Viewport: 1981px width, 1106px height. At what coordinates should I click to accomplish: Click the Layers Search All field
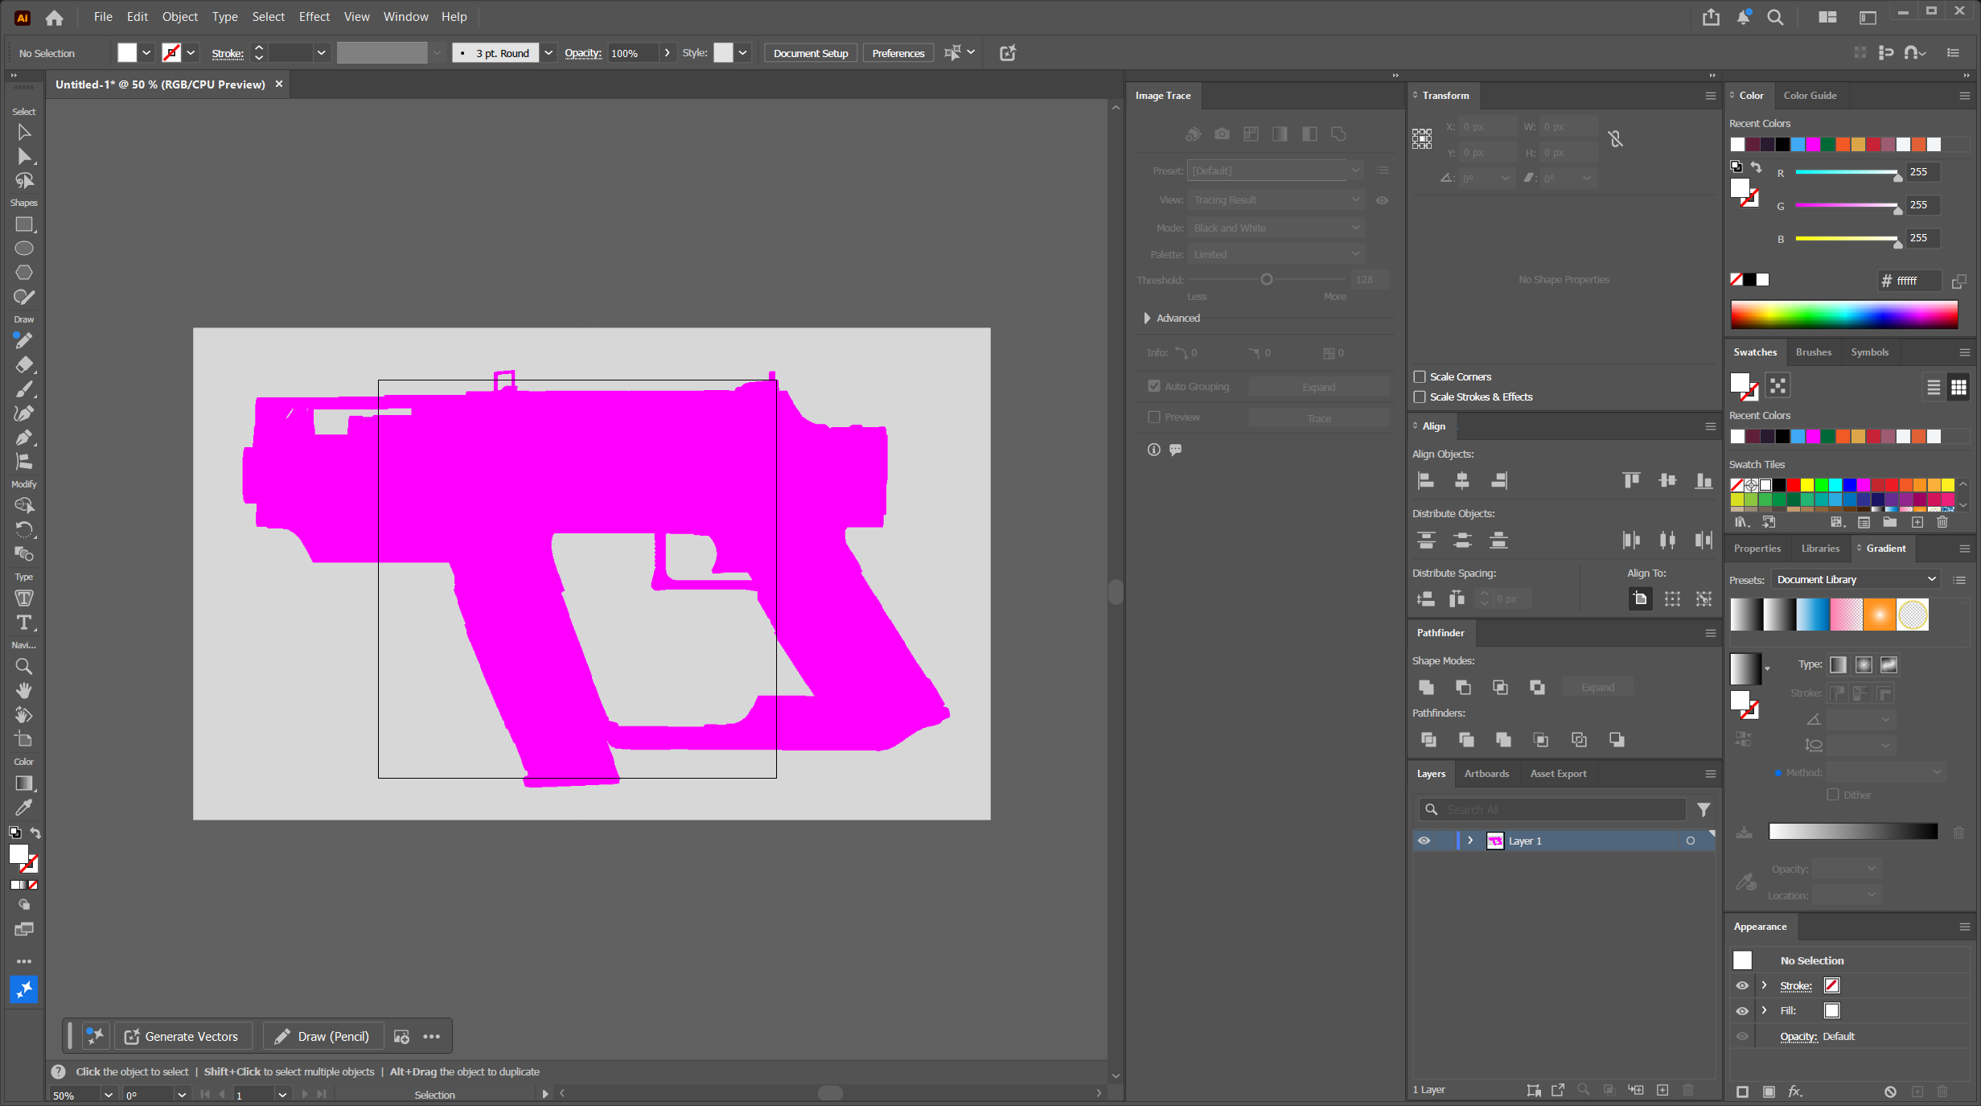click(1552, 810)
